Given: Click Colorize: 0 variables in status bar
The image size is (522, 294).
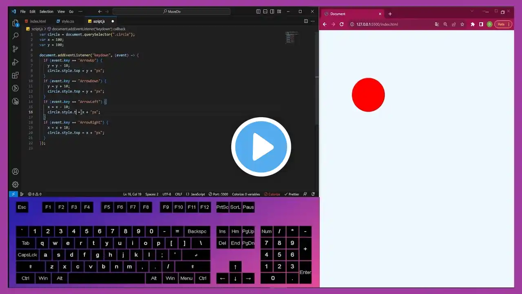Looking at the screenshot, I should (246, 194).
